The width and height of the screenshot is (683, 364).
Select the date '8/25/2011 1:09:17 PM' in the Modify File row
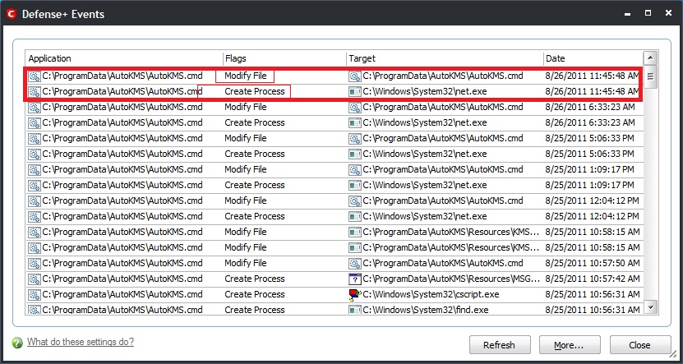pos(590,170)
